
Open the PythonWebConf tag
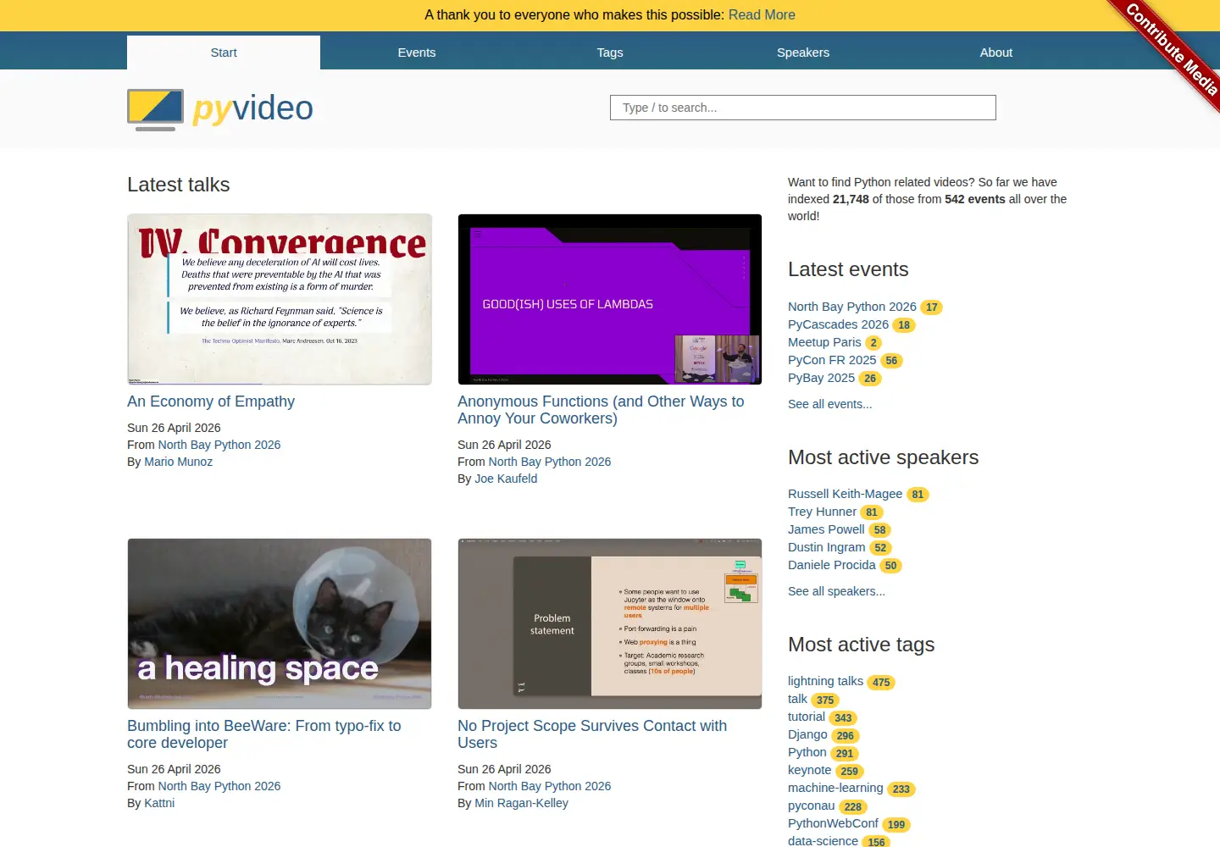click(833, 823)
